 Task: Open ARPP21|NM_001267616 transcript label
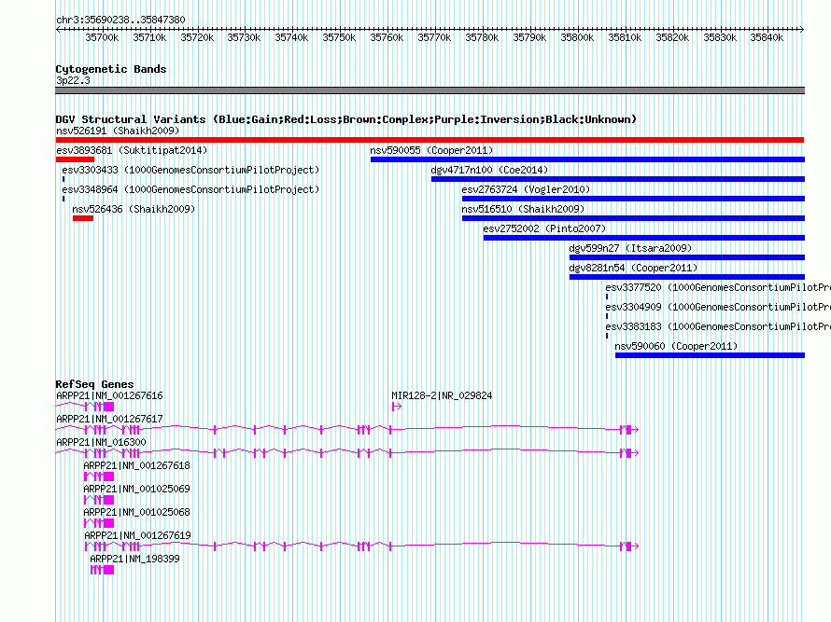coord(109,395)
